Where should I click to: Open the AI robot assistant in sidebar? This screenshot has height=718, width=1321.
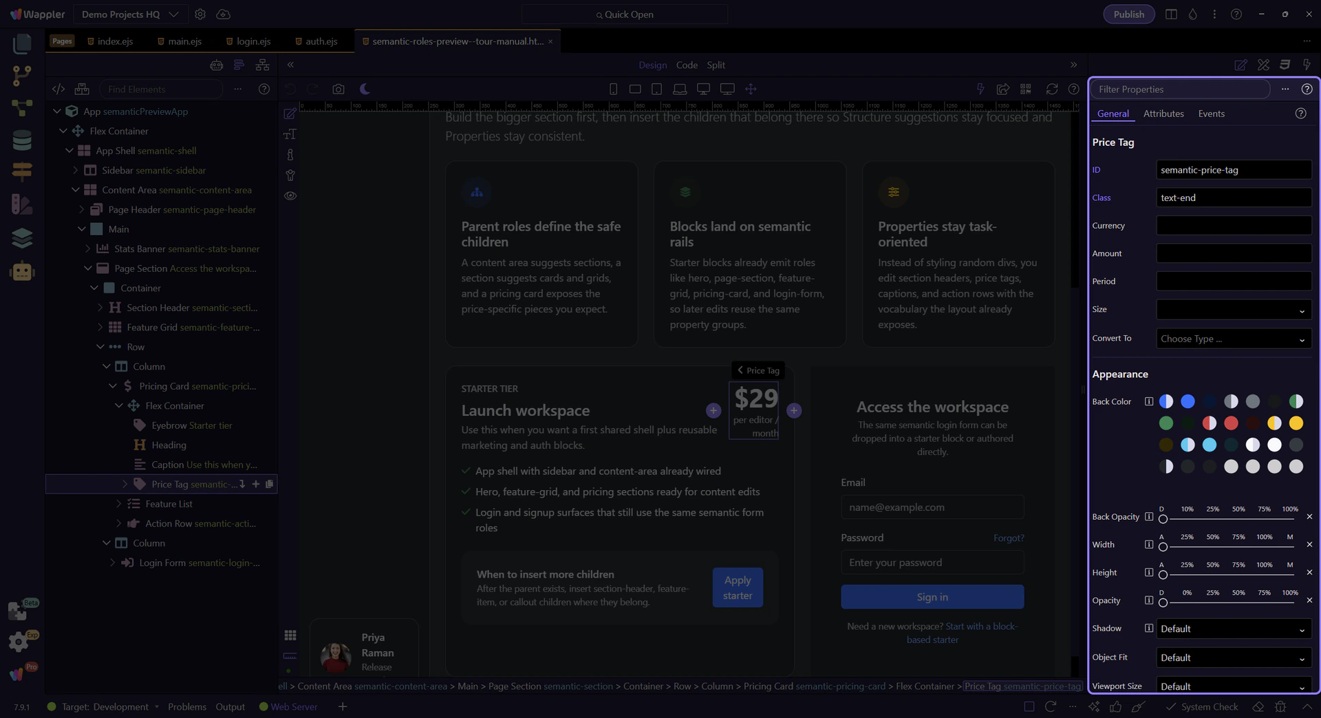(22, 271)
